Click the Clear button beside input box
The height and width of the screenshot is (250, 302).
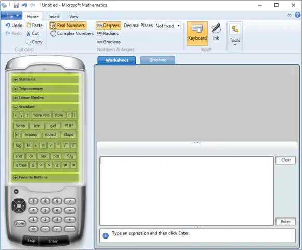click(x=285, y=160)
